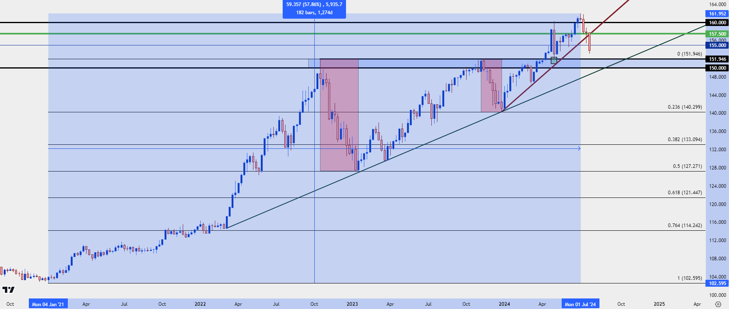Click the 164.000 price scale label
The image size is (729, 309).
pyautogui.click(x=718, y=4)
